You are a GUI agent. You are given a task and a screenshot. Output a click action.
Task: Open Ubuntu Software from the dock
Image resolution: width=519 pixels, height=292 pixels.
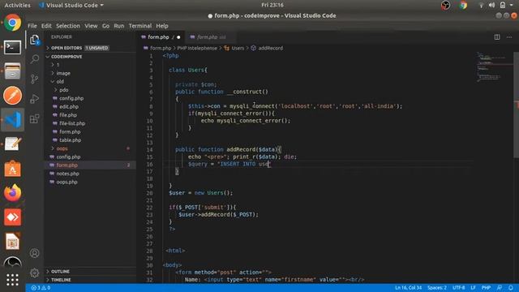[x=13, y=169]
